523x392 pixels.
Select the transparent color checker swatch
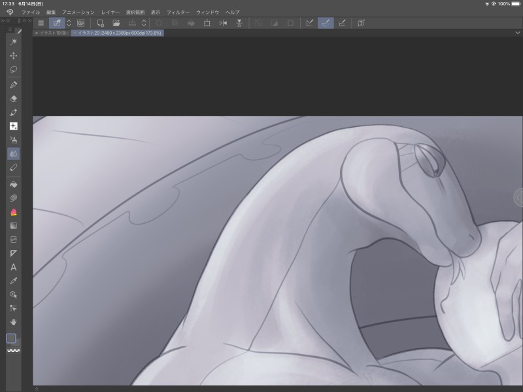point(13,351)
